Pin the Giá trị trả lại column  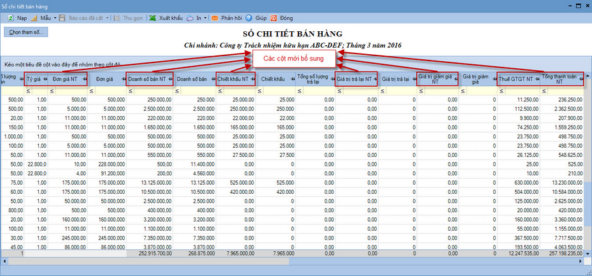click(x=413, y=78)
